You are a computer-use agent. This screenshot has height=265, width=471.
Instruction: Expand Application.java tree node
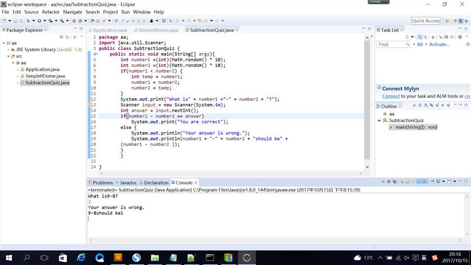pos(18,69)
